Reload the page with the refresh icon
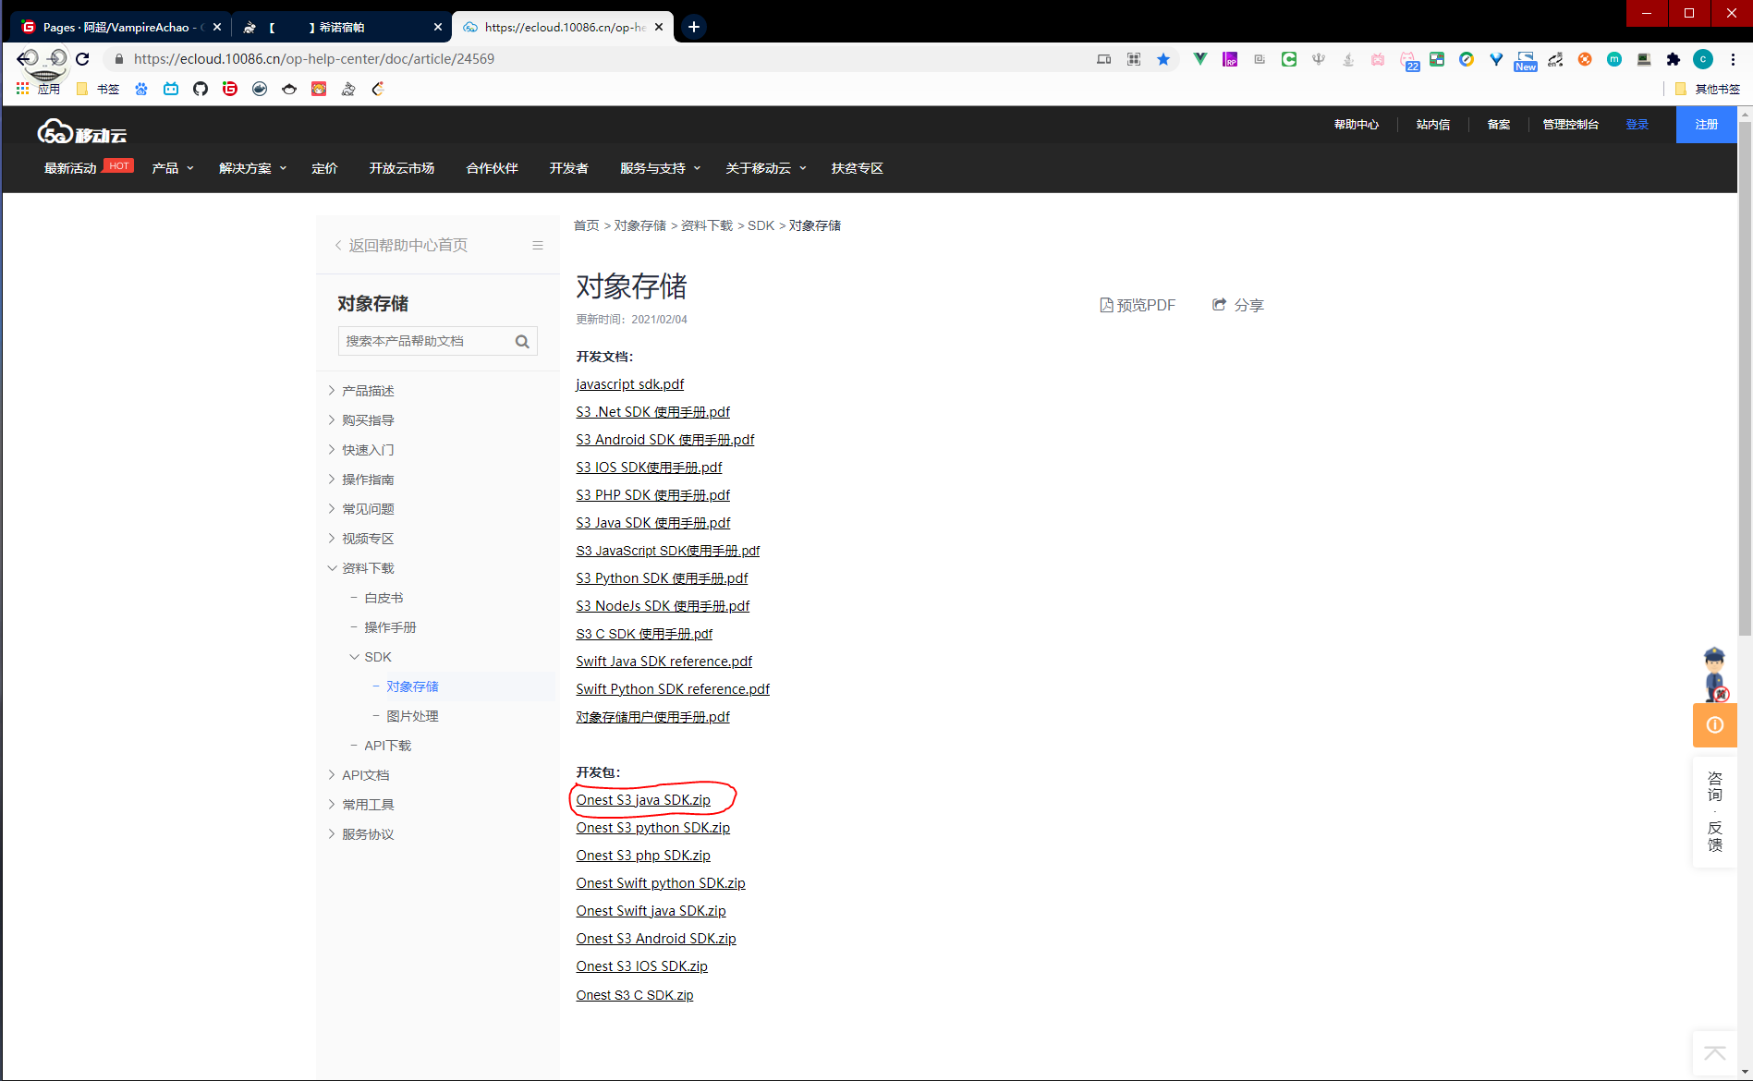Viewport: 1753px width, 1081px height. click(82, 59)
